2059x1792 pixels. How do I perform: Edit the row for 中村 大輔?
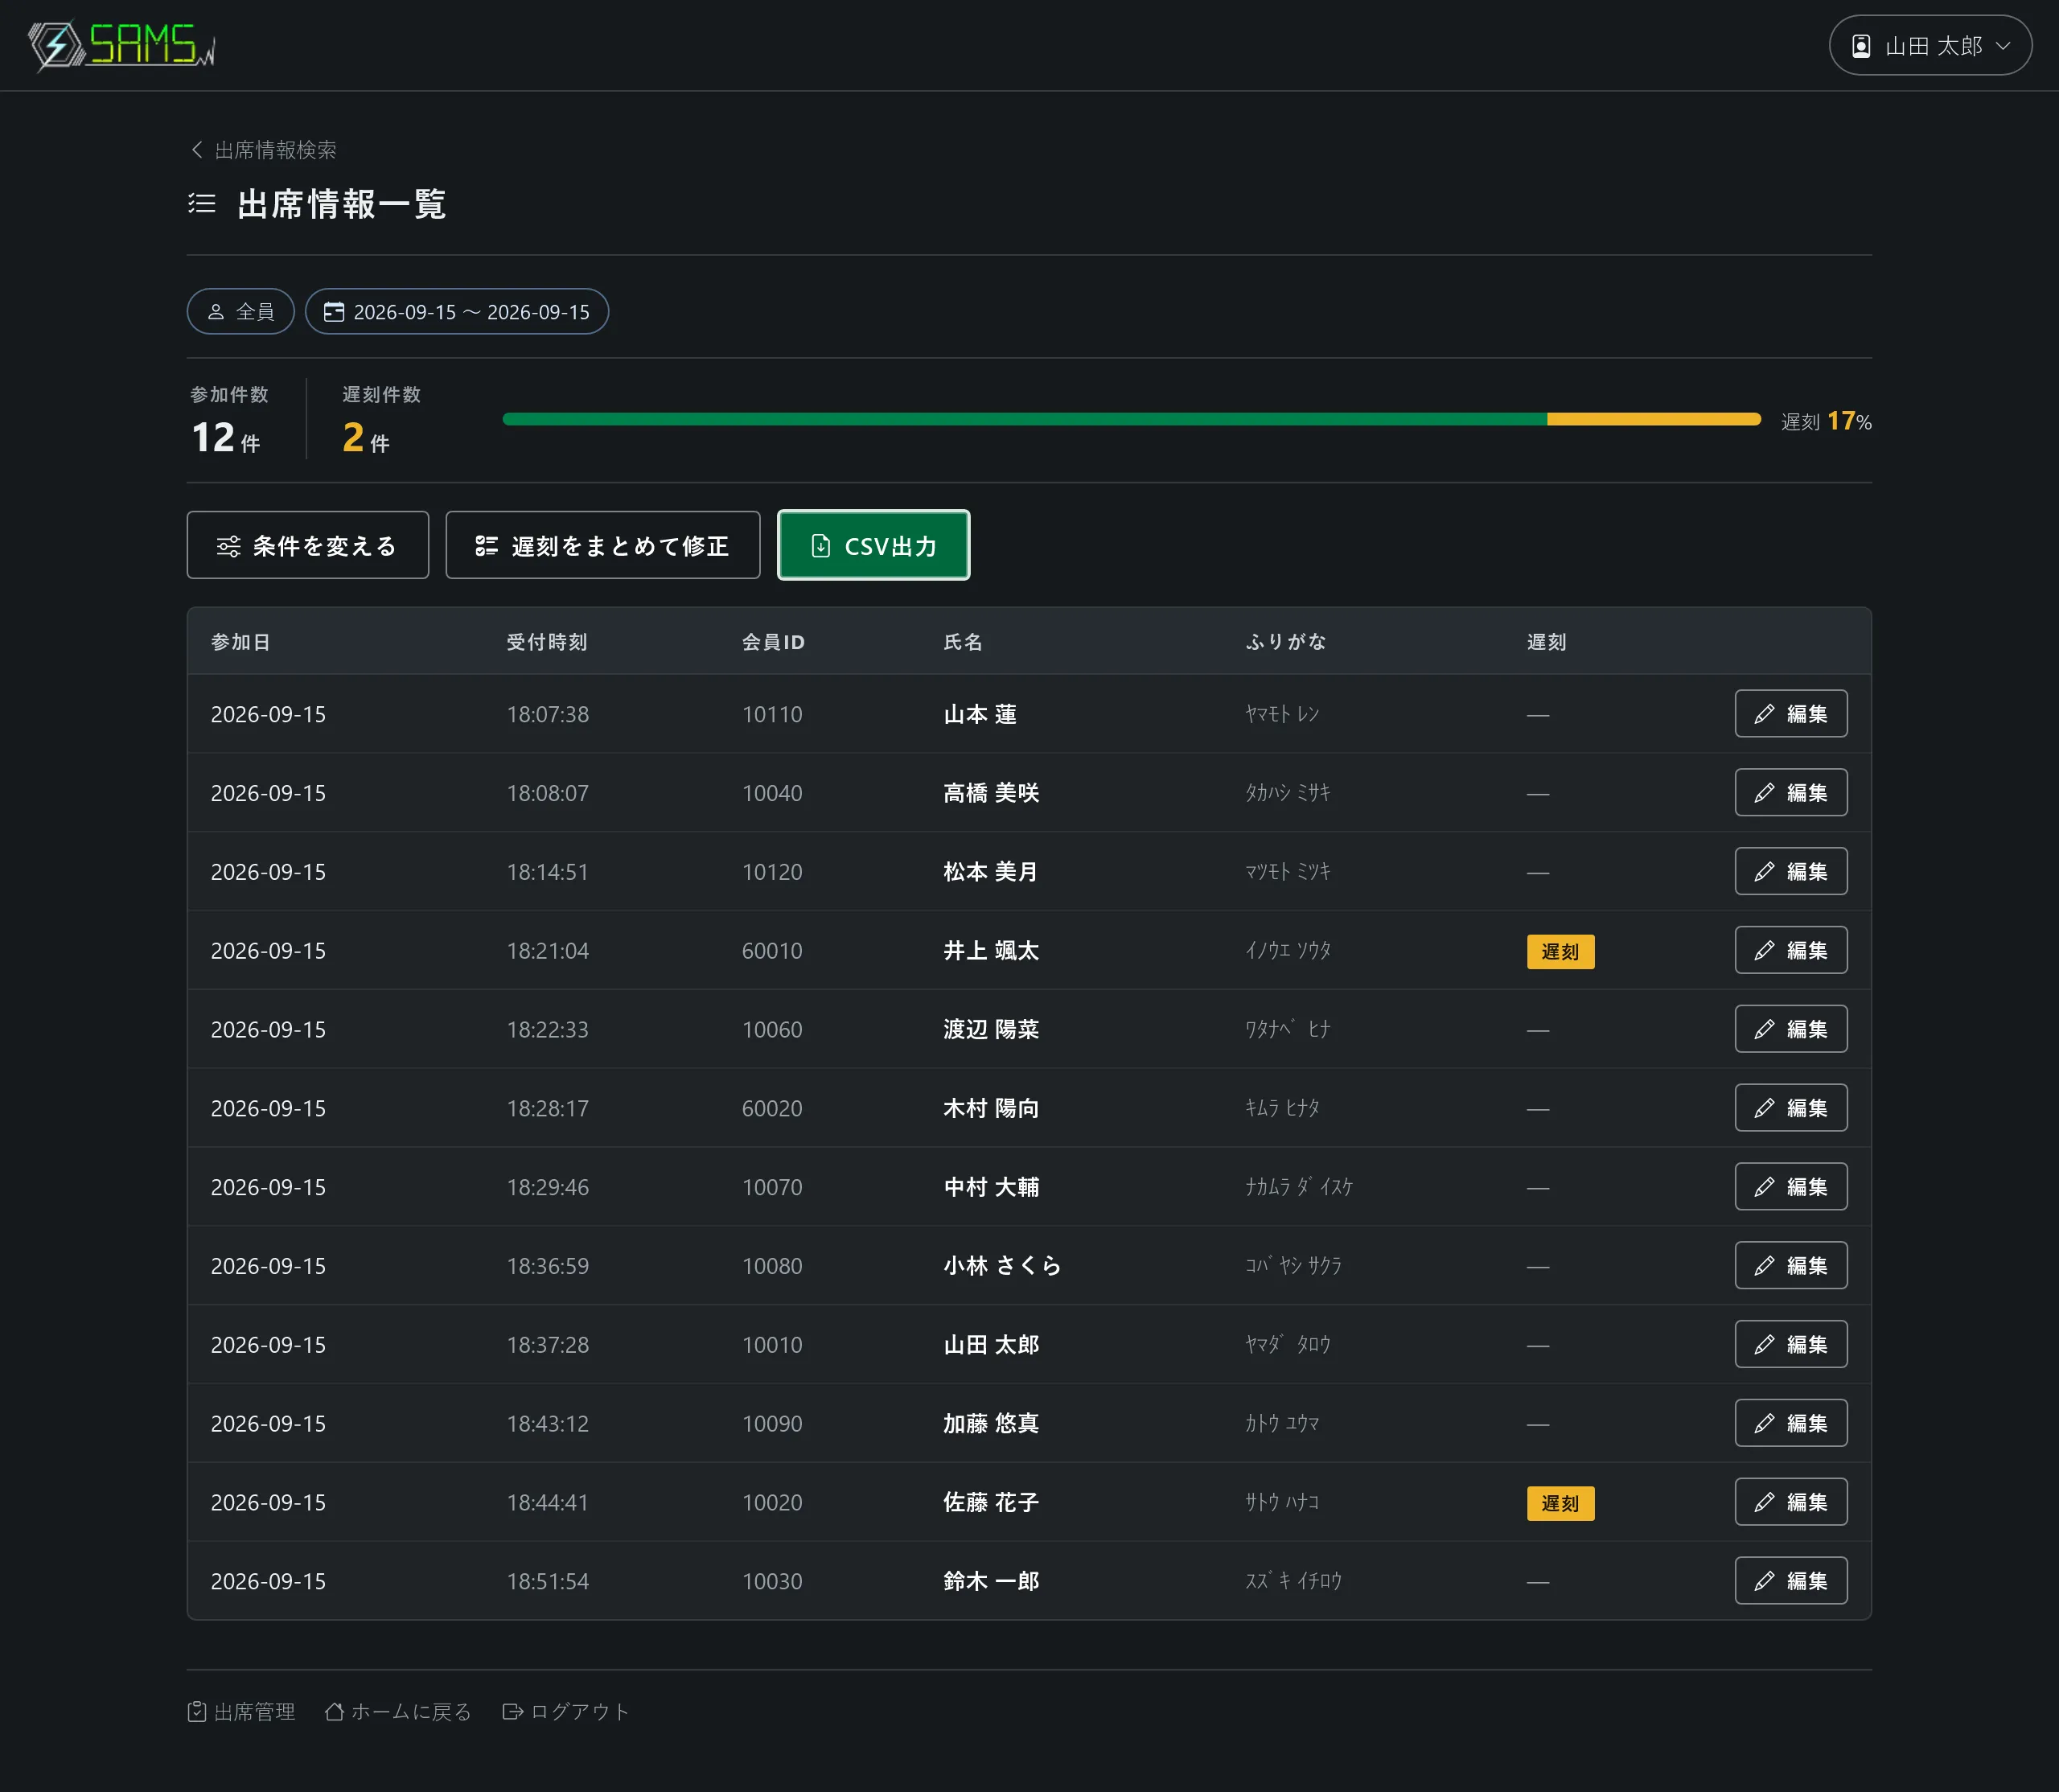[1791, 1187]
